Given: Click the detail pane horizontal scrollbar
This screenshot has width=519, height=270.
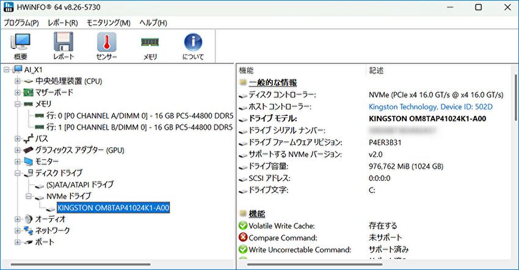Looking at the screenshot, I should pyautogui.click(x=314, y=265).
